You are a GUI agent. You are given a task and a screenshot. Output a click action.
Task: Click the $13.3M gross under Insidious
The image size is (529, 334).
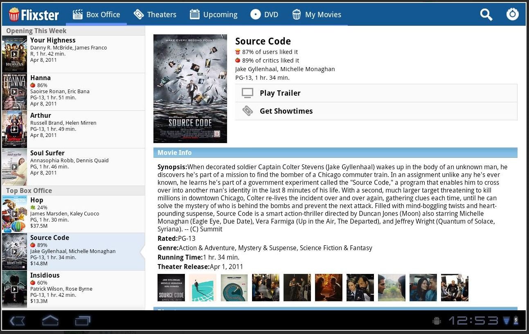[x=39, y=301]
